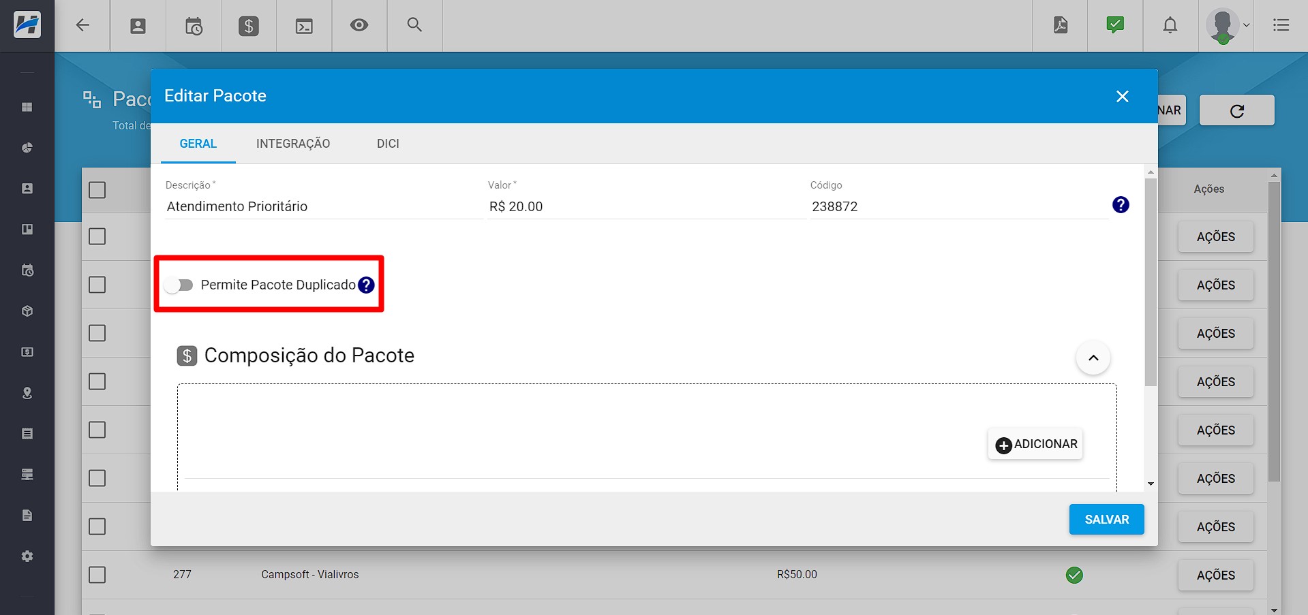1308x615 pixels.
Task: Click the refresh button behind the dialog
Action: 1237,110
